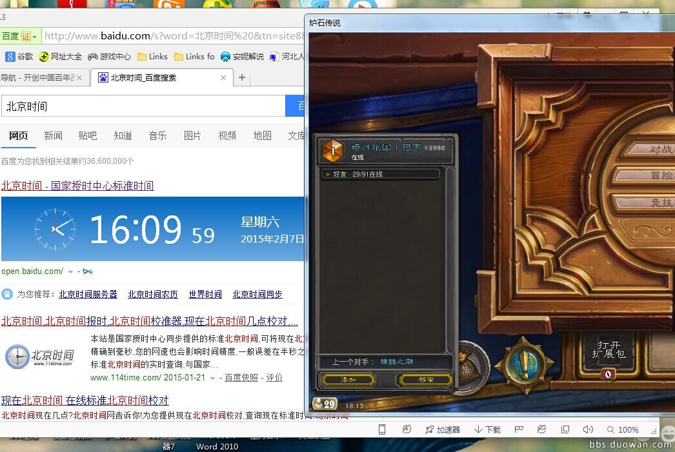Viewport: 675px width, 452px height.
Task: Open the 网址大全 bookmark
Action: click(x=60, y=56)
